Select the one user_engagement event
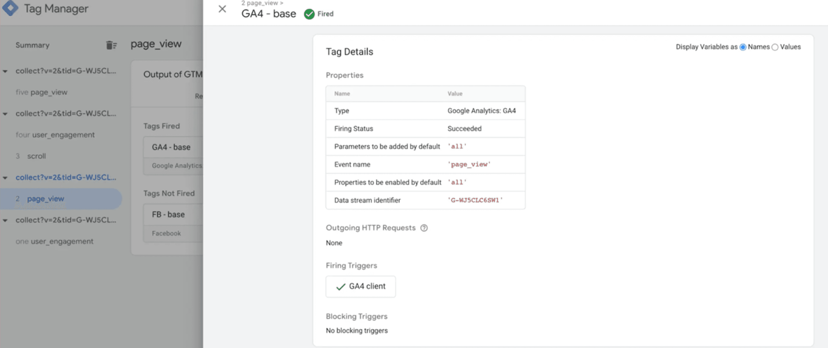 [54, 241]
